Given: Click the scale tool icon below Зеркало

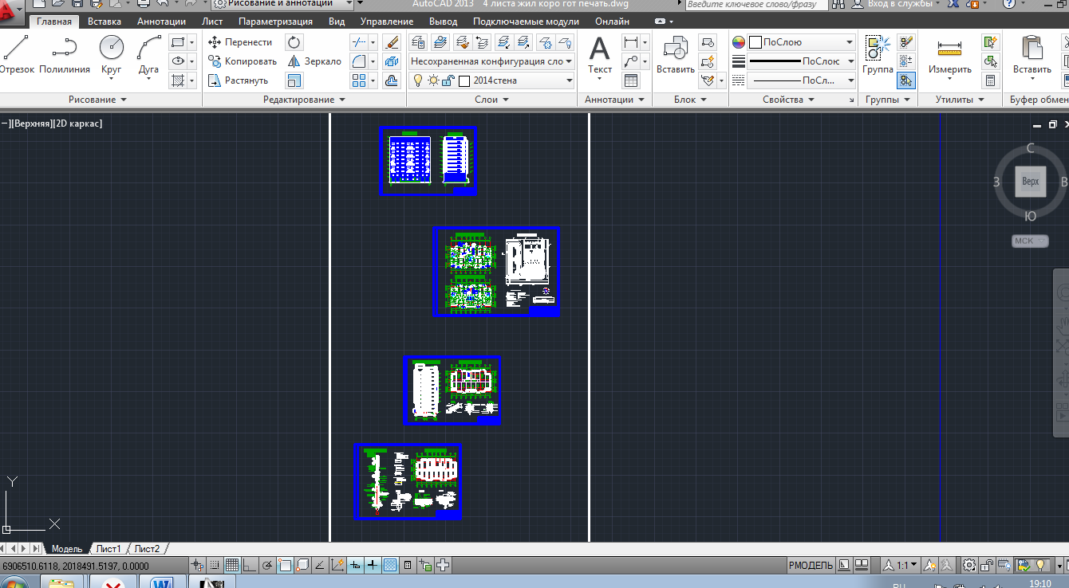Looking at the screenshot, I should tap(294, 80).
